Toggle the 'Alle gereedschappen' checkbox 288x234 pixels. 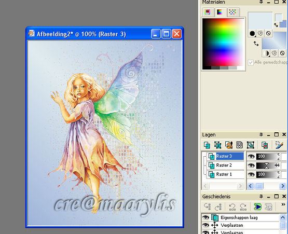(x=251, y=62)
